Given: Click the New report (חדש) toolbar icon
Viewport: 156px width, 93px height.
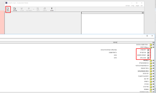Looking at the screenshot, I should pos(8,9).
